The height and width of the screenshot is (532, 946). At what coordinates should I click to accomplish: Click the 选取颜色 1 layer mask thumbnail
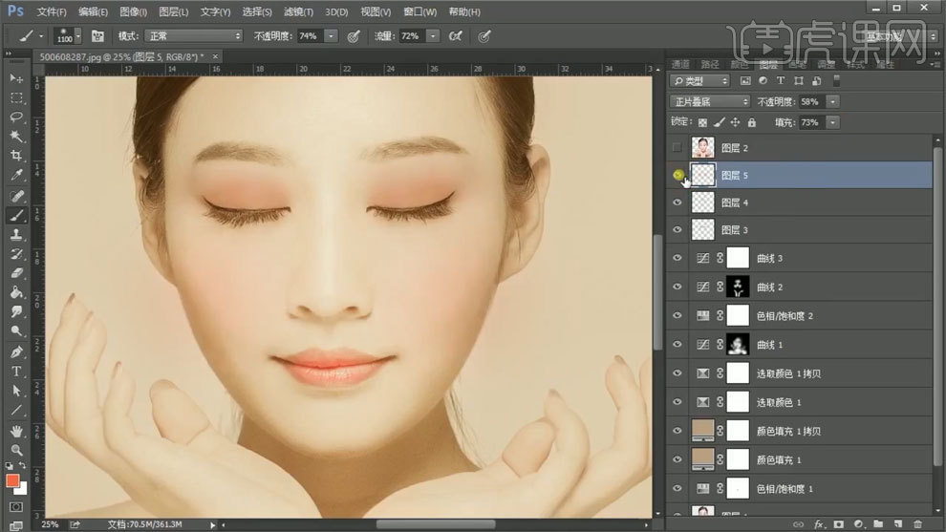[740, 402]
